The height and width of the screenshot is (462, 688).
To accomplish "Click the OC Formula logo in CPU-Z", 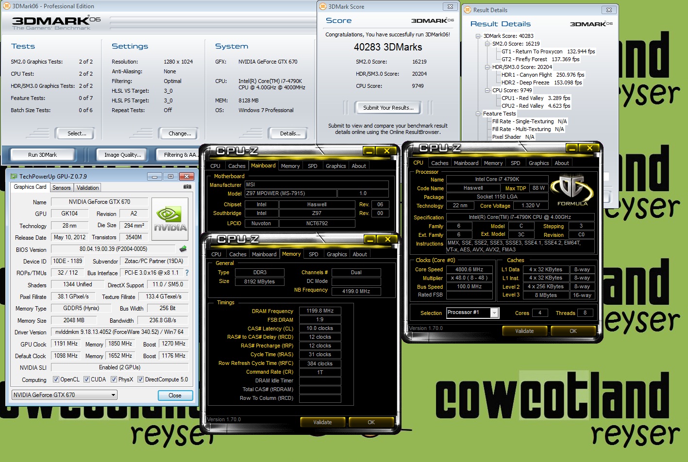I will tap(572, 191).
